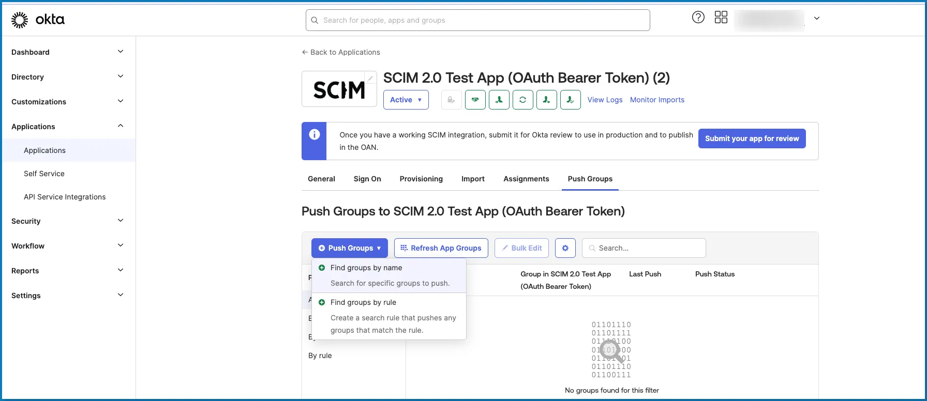Viewport: 927px width, 401px height.
Task: Expand the Directory sidebar section
Action: pos(68,77)
